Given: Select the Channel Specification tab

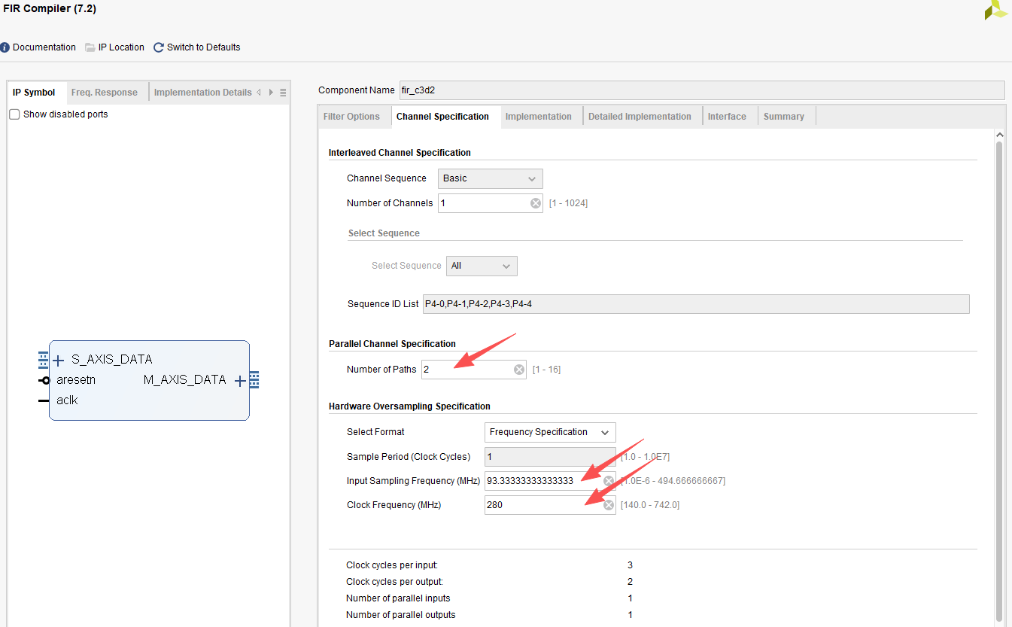Looking at the screenshot, I should (442, 117).
